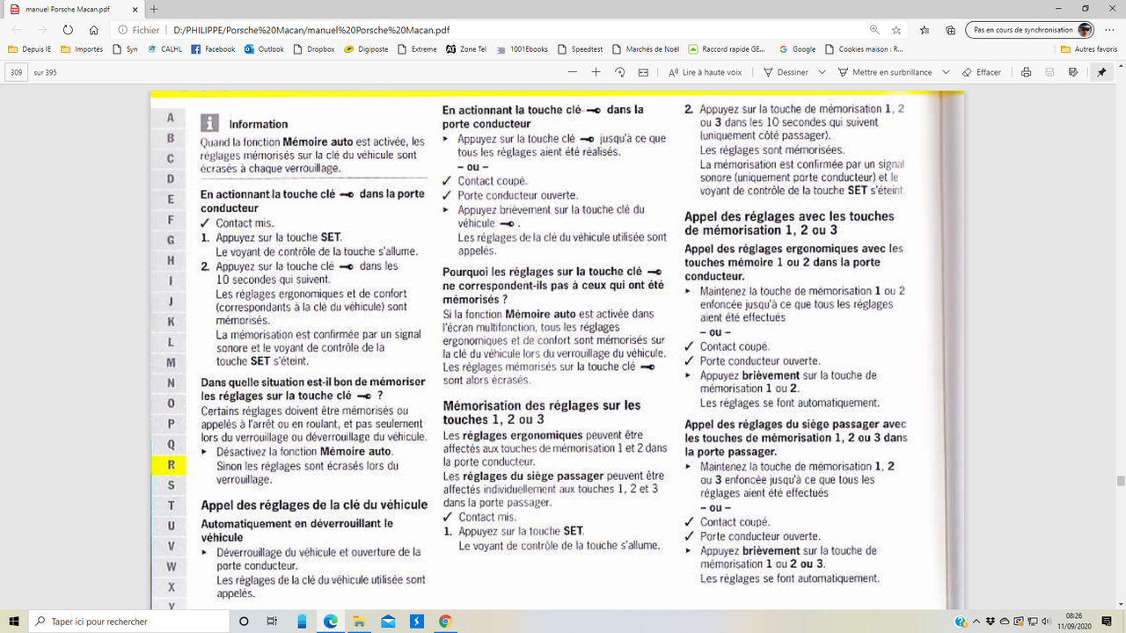Viewport: 1126px width, 633px height.
Task: Show hidden system tray icons
Action: tap(978, 622)
